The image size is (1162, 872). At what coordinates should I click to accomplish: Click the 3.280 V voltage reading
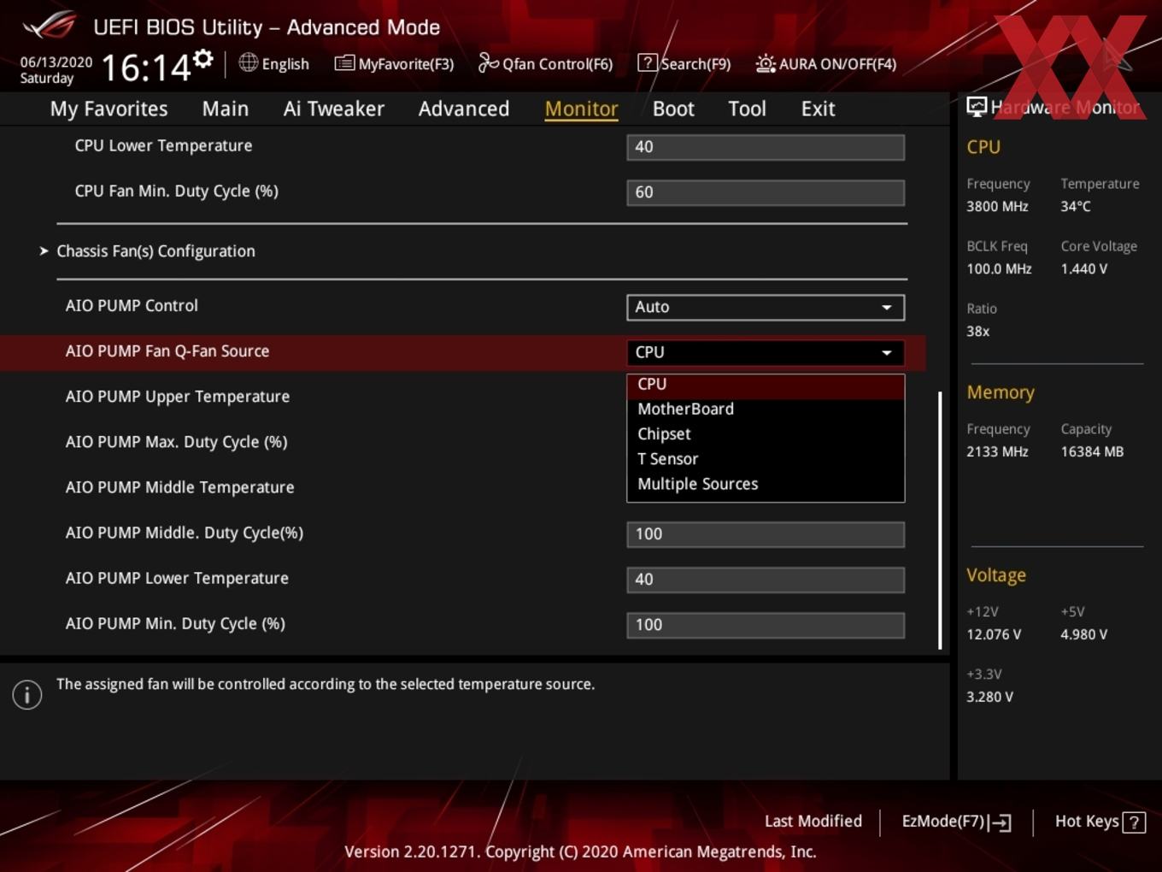click(989, 697)
